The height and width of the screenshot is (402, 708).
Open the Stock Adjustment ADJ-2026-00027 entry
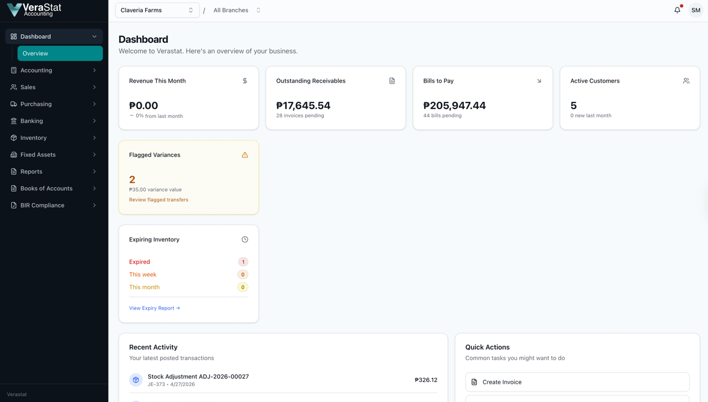tap(198, 377)
